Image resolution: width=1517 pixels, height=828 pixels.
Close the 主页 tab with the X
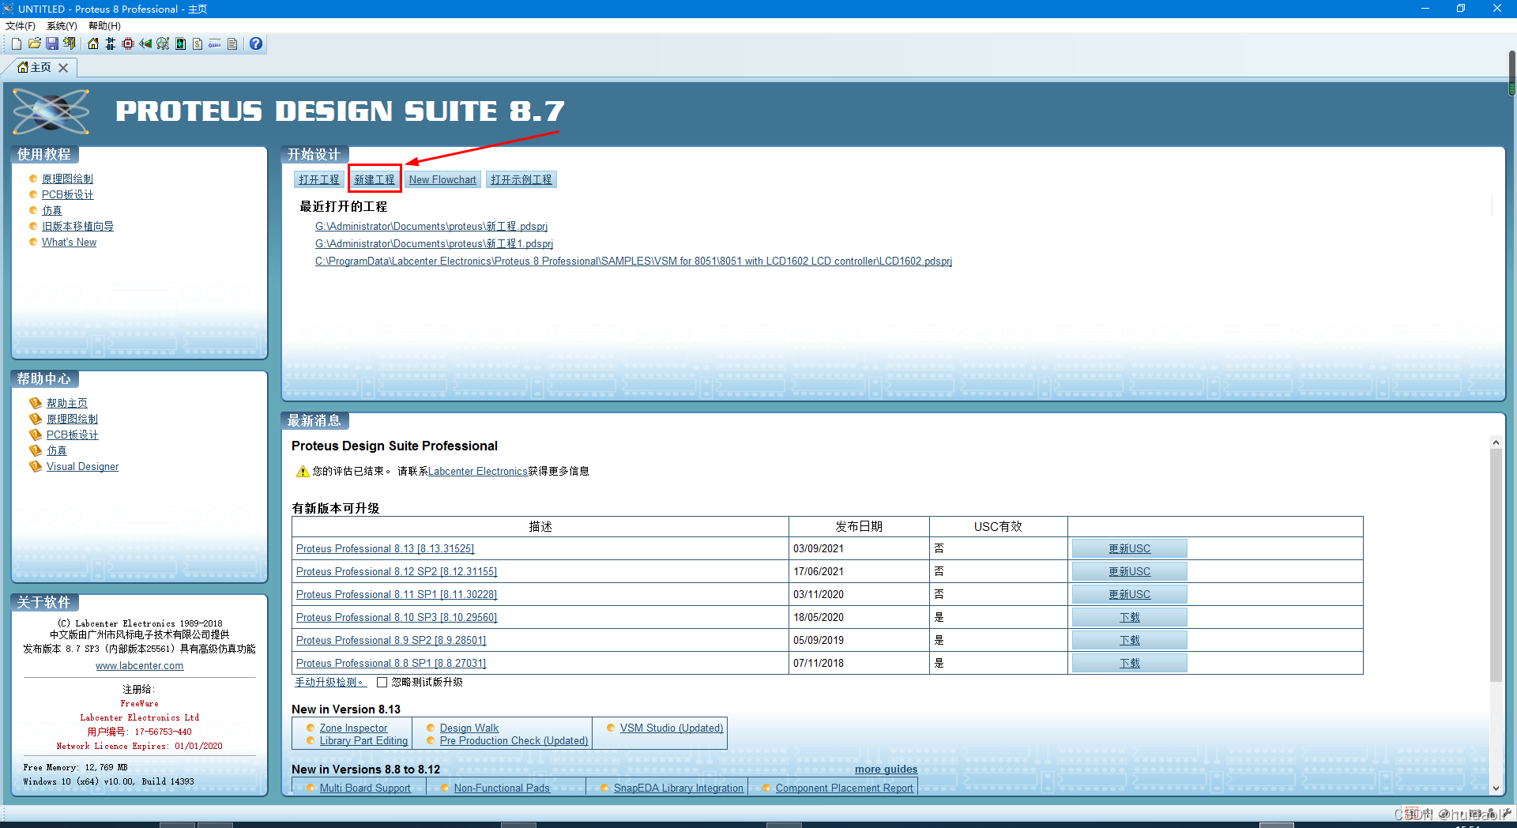pyautogui.click(x=63, y=68)
